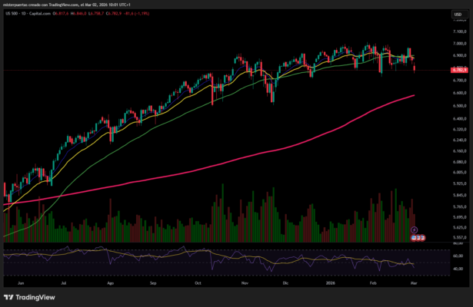Image resolution: width=473 pixels, height=307 pixels.
Task: Open the currency dropdown atop the price axis
Action: (457, 13)
